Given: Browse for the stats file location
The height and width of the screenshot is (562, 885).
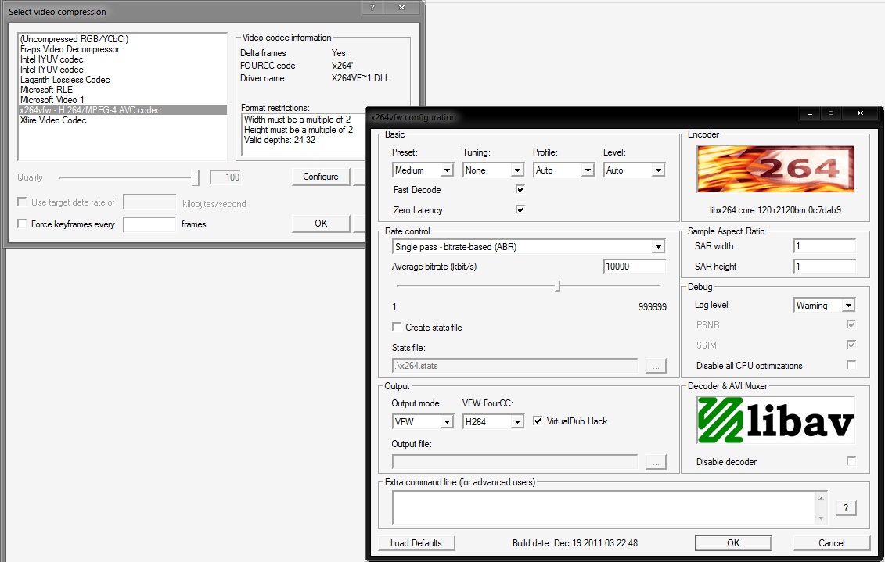Looking at the screenshot, I should 656,366.
